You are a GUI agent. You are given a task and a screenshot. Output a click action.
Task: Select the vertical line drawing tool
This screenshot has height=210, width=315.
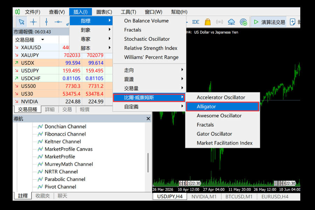point(47,22)
